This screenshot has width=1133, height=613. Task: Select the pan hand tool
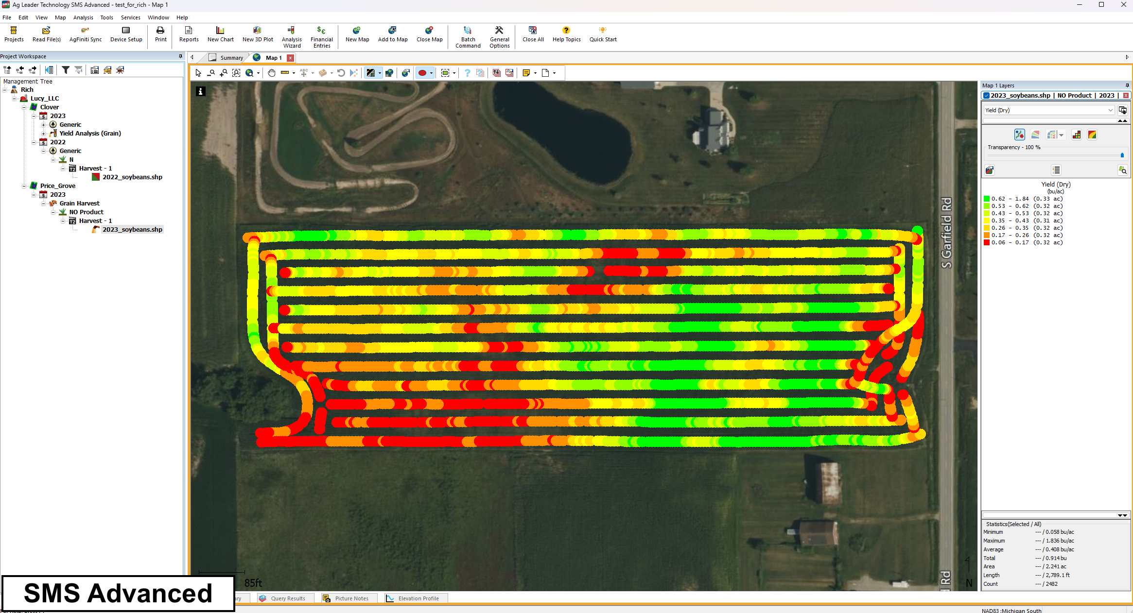tap(272, 73)
